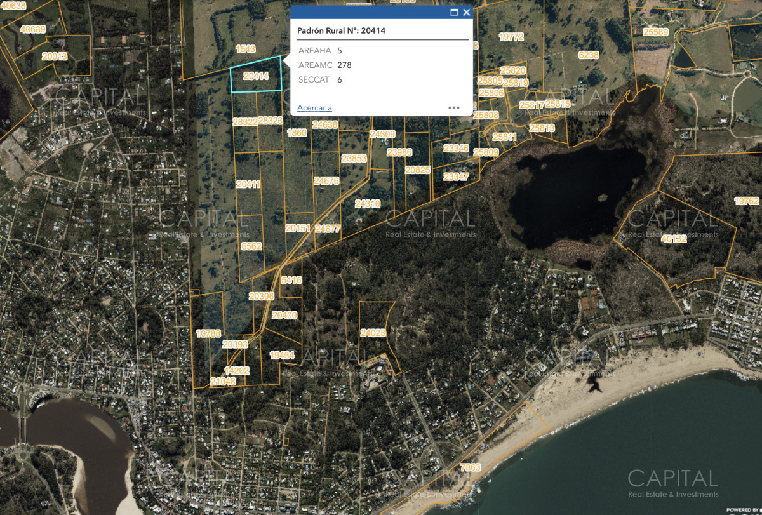
Task: Select parcel labeled 19762
Action: tap(747, 201)
